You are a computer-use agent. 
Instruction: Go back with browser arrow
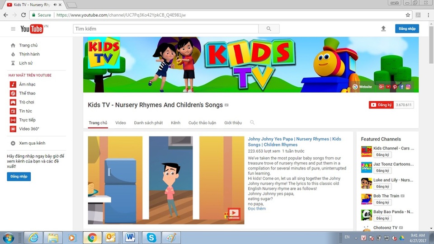[x=6, y=15]
